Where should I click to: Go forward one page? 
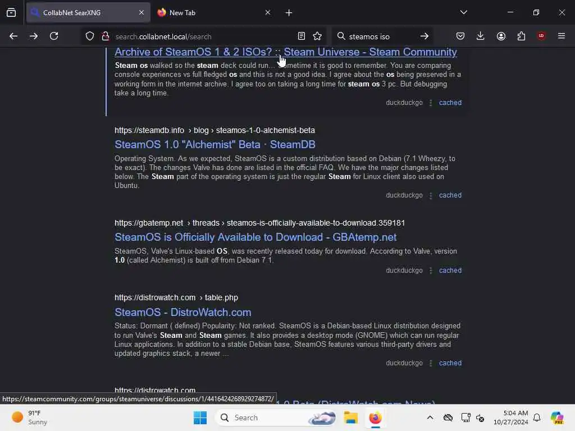pos(34,36)
